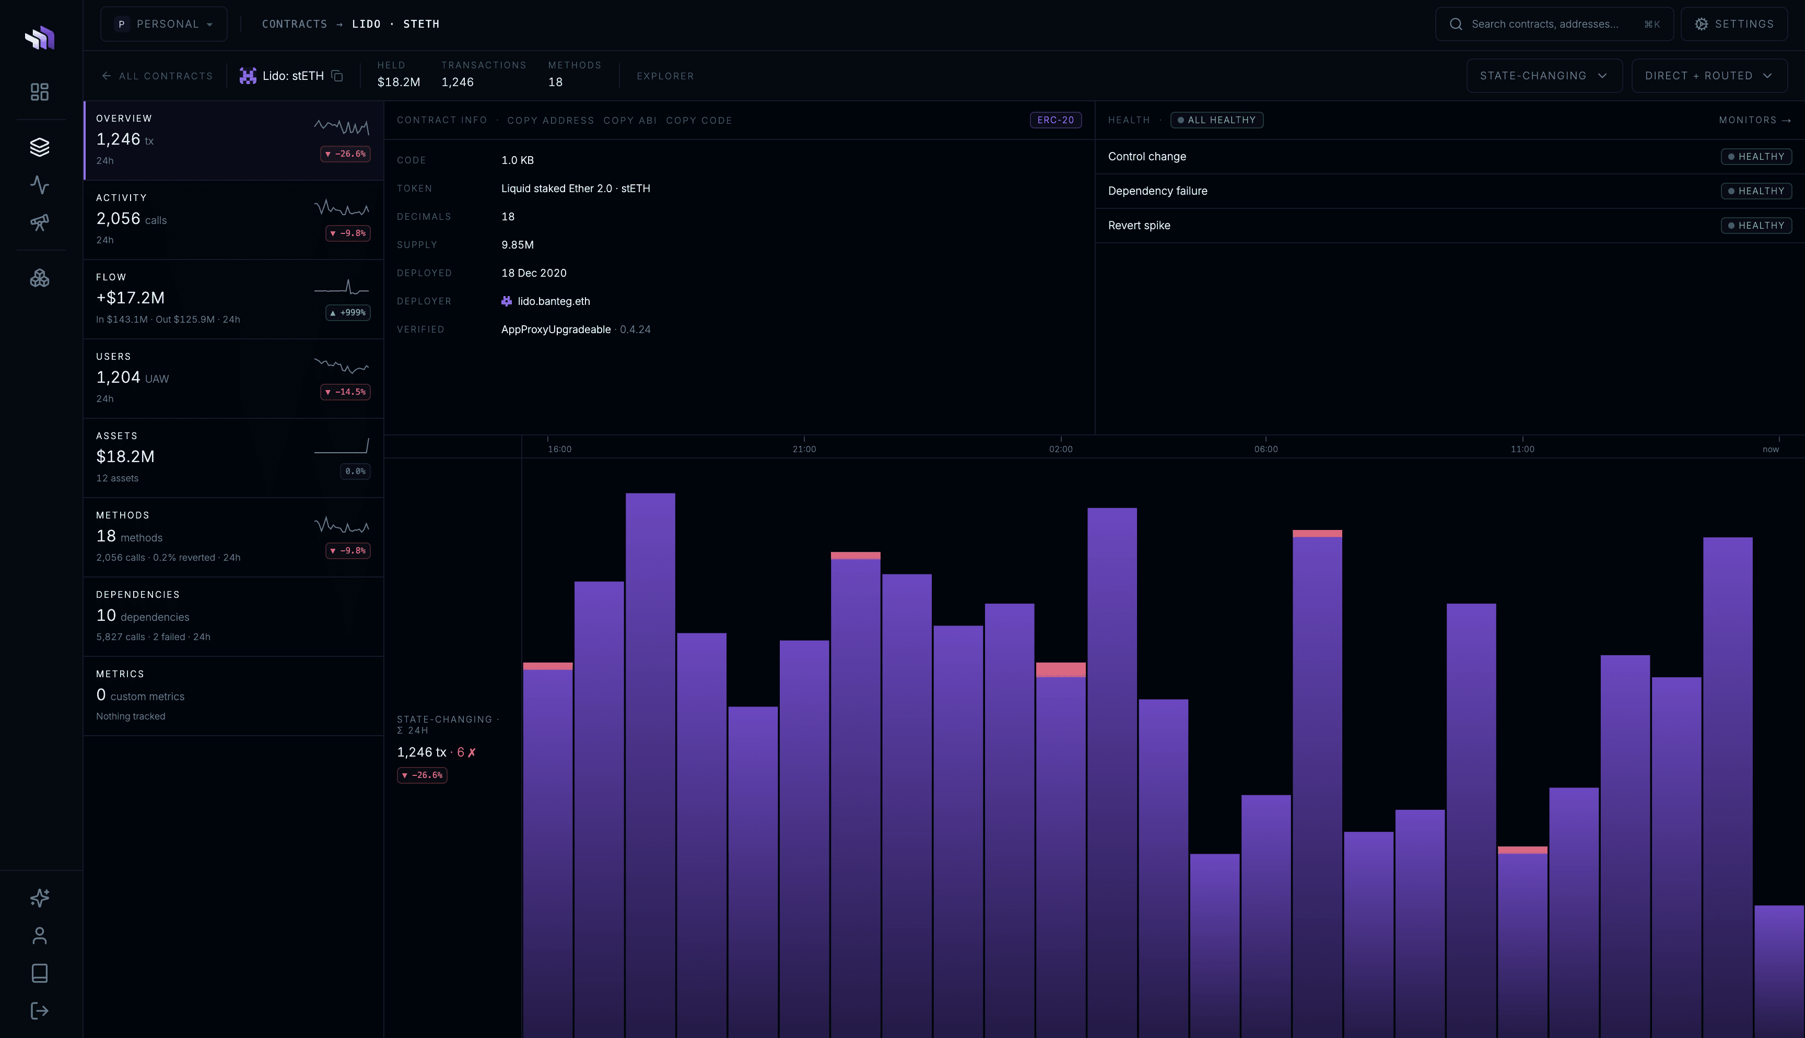The image size is (1805, 1038).
Task: Click COPY CODE
Action: pos(699,120)
